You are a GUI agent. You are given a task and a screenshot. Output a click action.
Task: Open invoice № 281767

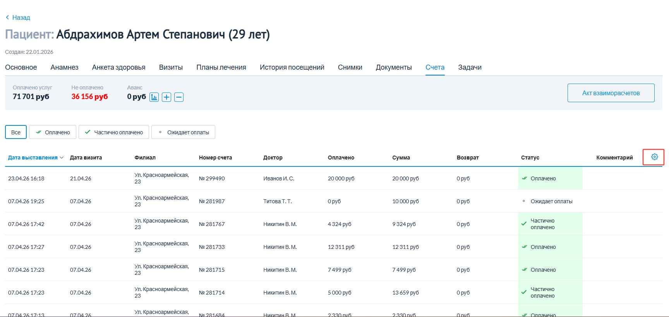(212, 224)
